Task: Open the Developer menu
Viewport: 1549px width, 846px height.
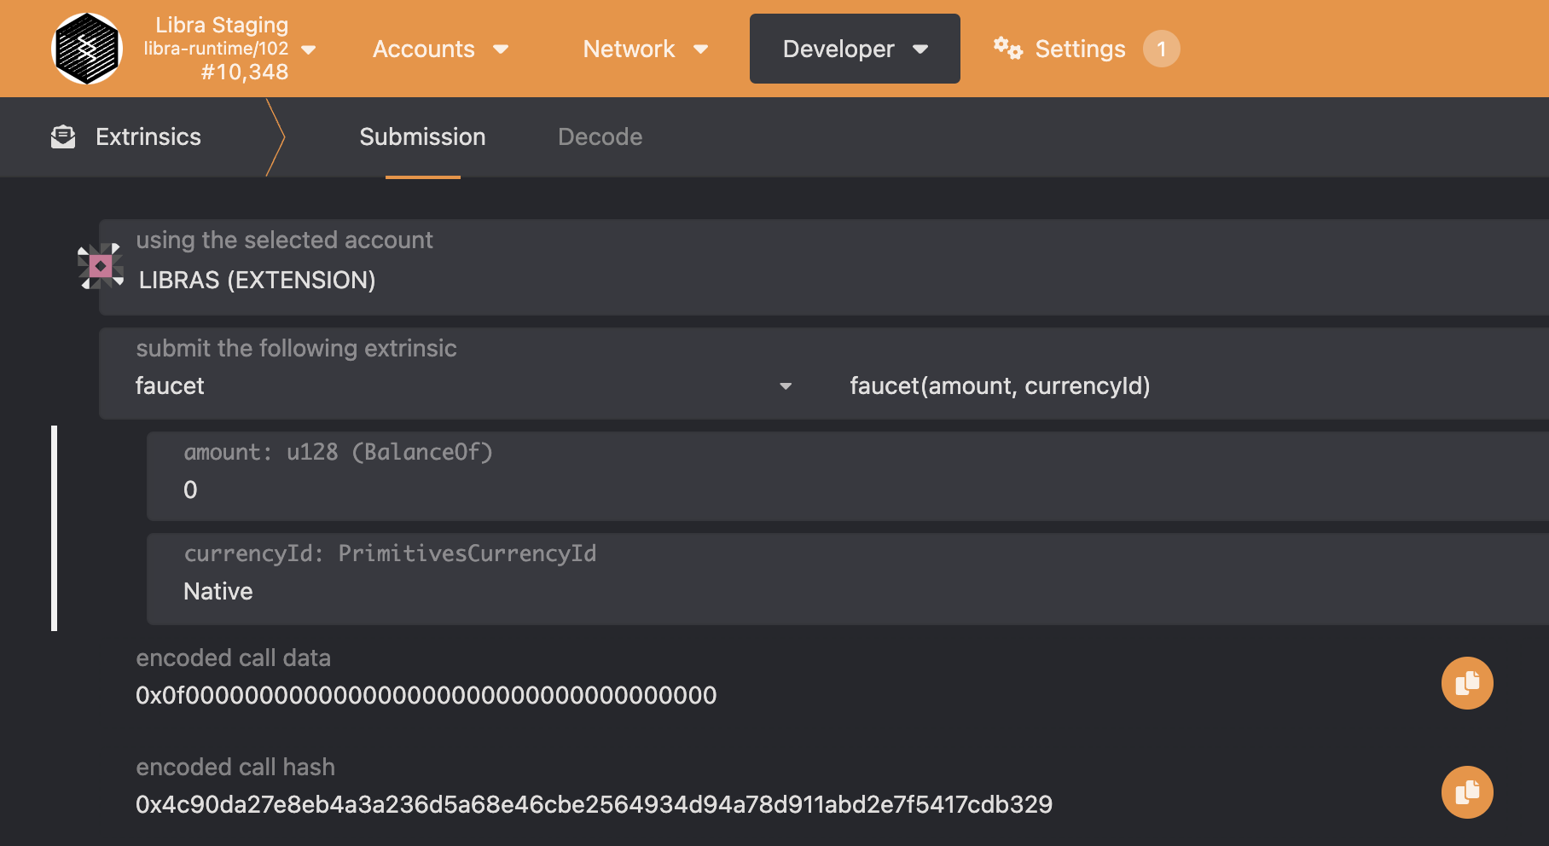Action: click(855, 49)
